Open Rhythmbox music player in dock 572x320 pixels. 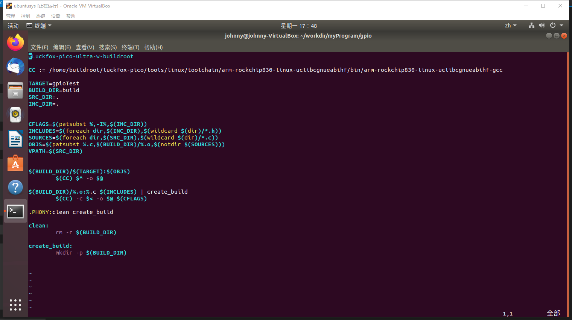click(15, 114)
